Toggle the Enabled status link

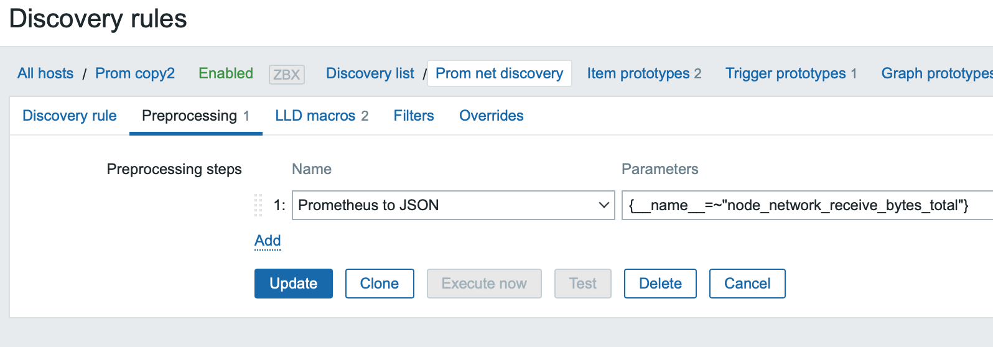[x=226, y=73]
